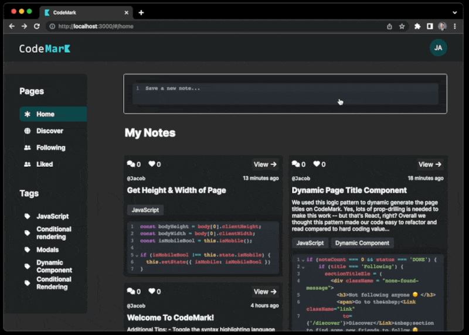The height and width of the screenshot is (335, 469).
Task: Open the Welcome To CodeMark! heading
Action: 171,317
